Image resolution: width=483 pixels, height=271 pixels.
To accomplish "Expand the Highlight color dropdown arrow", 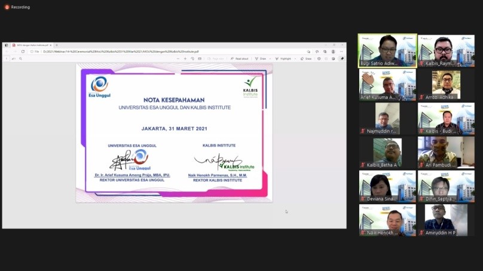I will point(295,58).
